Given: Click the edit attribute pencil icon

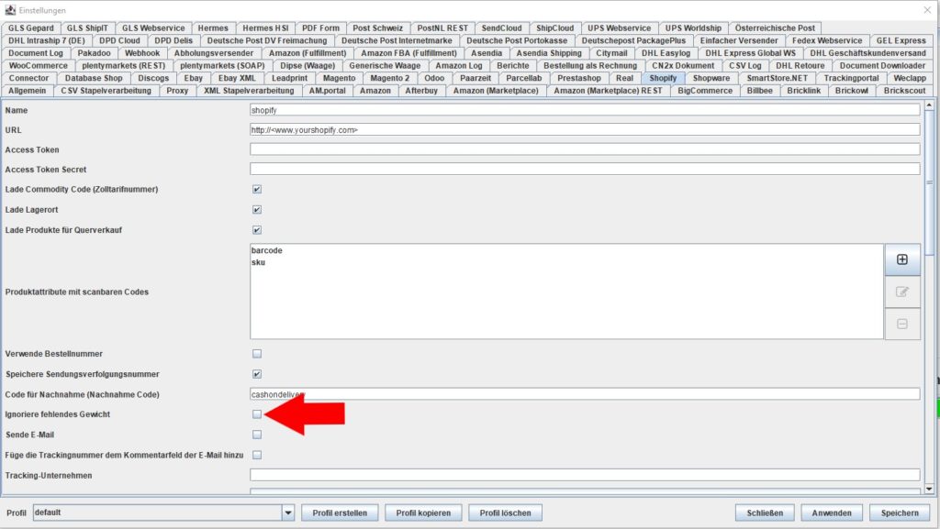Looking at the screenshot, I should point(902,292).
